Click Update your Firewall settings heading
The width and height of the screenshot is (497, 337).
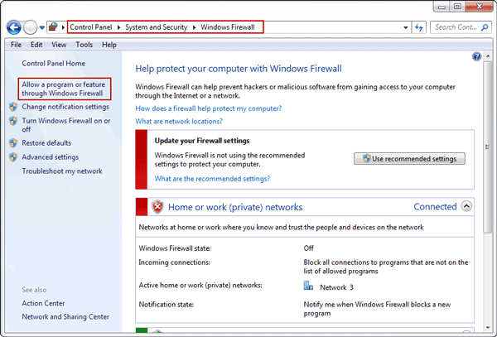pos(202,141)
